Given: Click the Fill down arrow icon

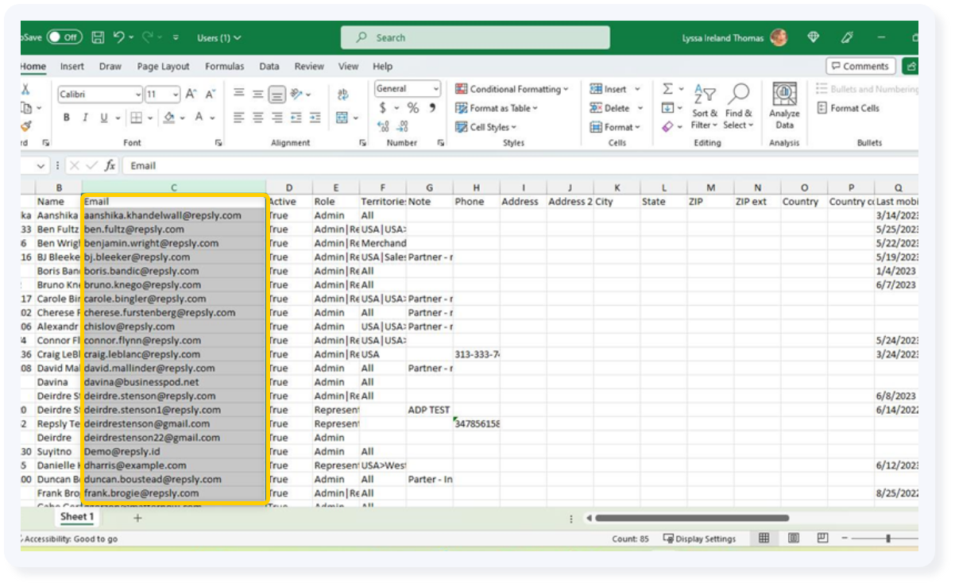Looking at the screenshot, I should coord(667,109).
